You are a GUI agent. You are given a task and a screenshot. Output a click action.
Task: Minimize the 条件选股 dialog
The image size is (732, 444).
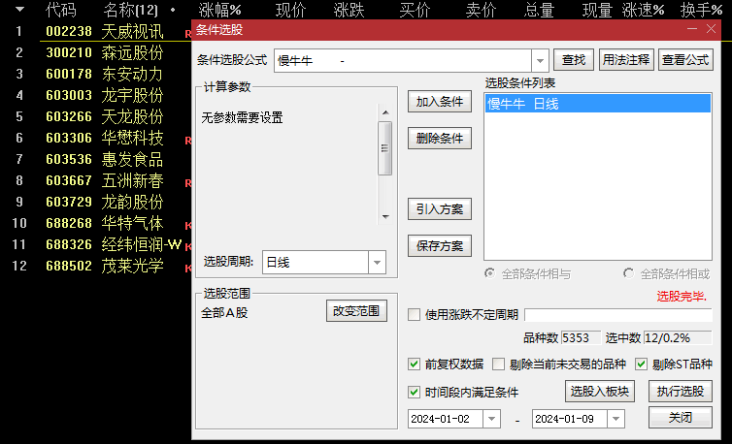click(692, 29)
